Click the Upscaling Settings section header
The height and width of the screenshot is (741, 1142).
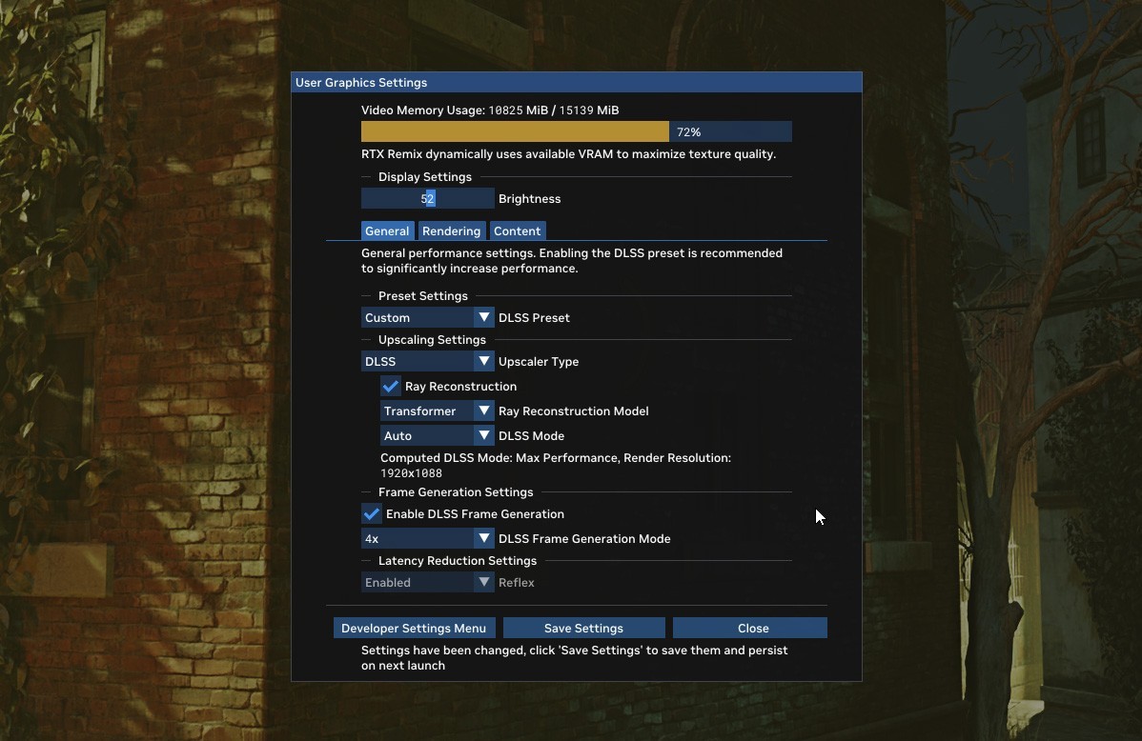432,339
